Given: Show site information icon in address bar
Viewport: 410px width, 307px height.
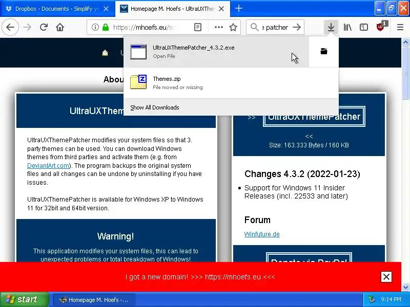Looking at the screenshot, I should tap(95, 27).
